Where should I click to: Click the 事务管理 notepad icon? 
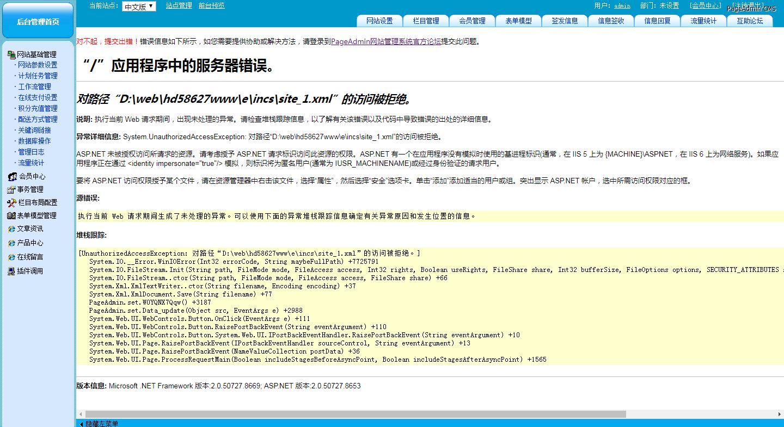[x=11, y=190]
